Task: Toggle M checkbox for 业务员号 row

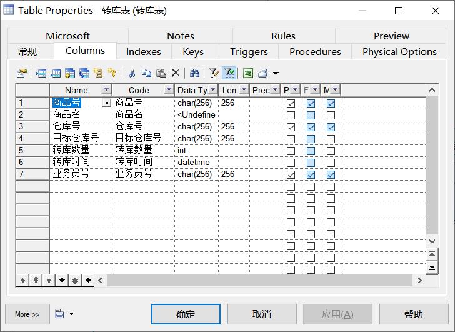Action: [x=331, y=174]
